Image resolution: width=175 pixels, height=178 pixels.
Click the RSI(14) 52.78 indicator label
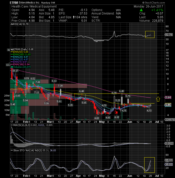(19, 24)
